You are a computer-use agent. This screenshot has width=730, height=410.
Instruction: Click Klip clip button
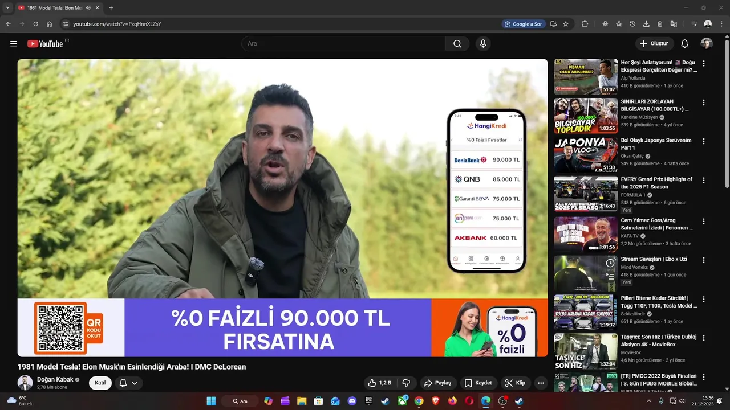515,383
